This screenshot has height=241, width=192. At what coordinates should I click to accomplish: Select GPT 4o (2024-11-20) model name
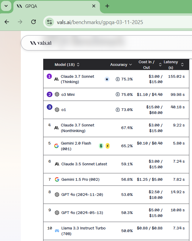82,195
